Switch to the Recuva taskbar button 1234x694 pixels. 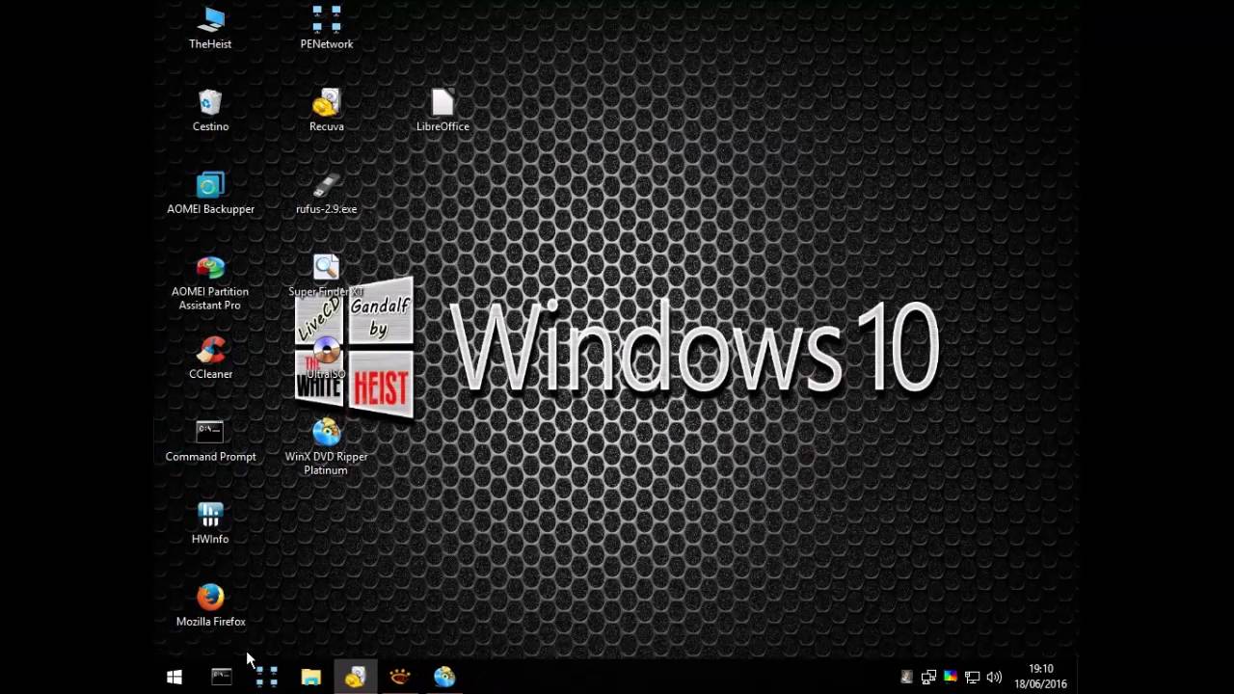(x=355, y=678)
